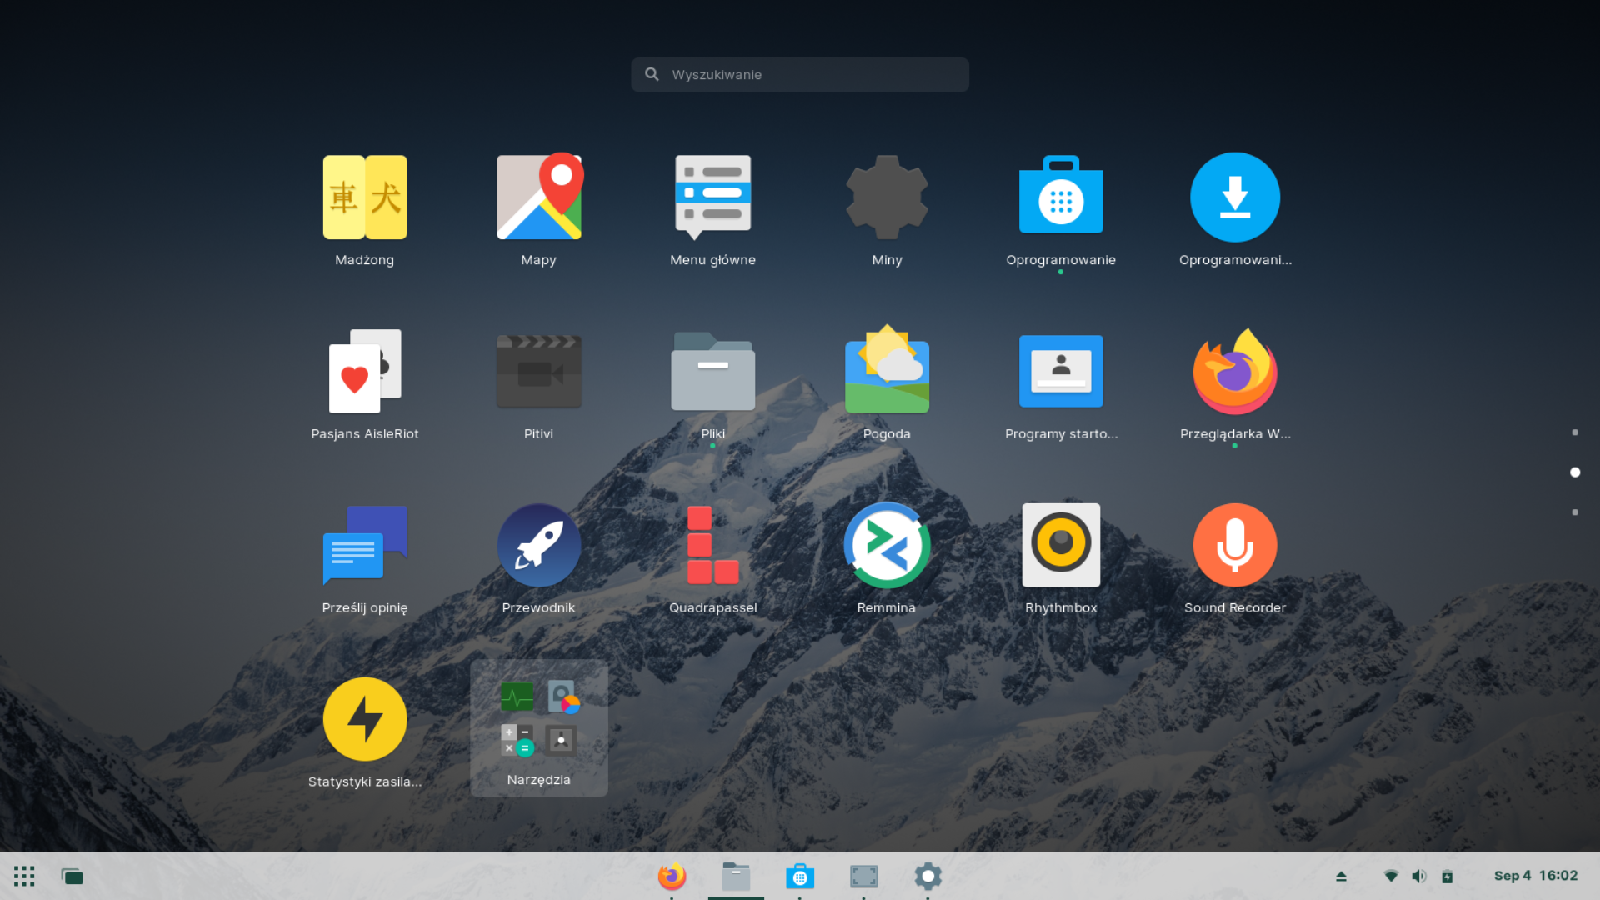Open the screenshot tool in taskbar
This screenshot has height=900, width=1600.
(x=864, y=876)
